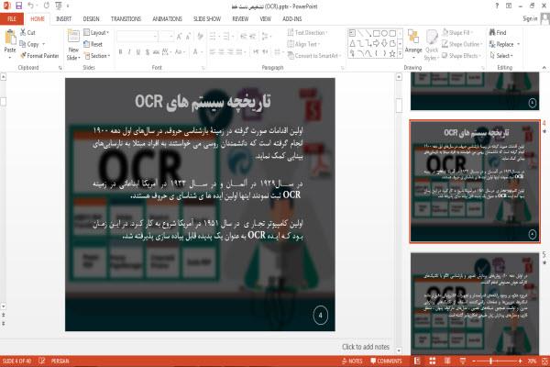Click NOTES button in status bar
The width and height of the screenshot is (550, 367).
coord(352,361)
